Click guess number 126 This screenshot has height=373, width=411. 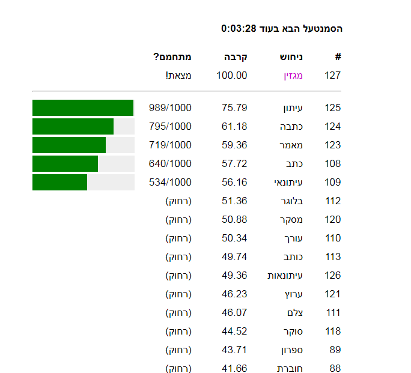point(332,276)
